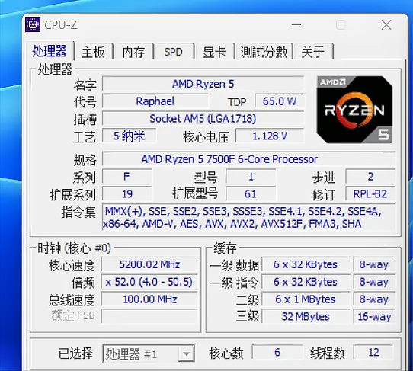
Task: Select the revision value RPL-B2
Action: click(370, 194)
